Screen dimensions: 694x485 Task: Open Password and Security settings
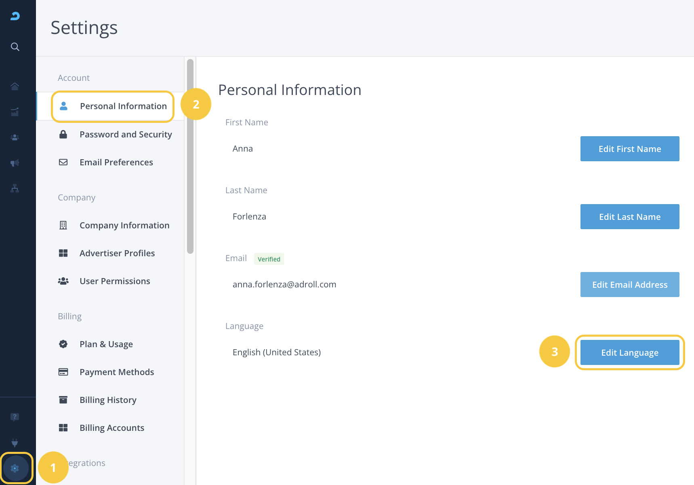(125, 135)
